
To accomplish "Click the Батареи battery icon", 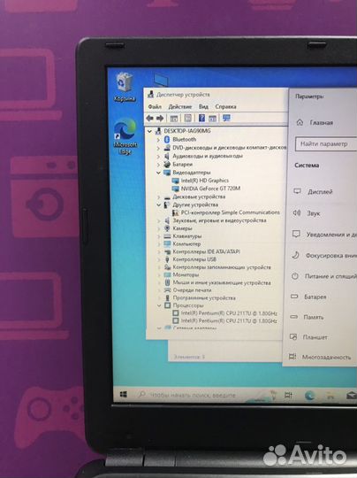I will [x=167, y=165].
